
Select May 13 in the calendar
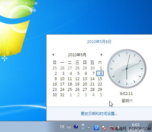(x=85, y=79)
